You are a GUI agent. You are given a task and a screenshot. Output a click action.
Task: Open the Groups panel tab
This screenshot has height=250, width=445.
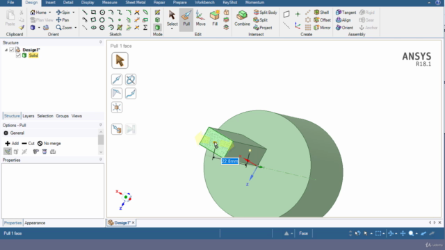click(62, 116)
